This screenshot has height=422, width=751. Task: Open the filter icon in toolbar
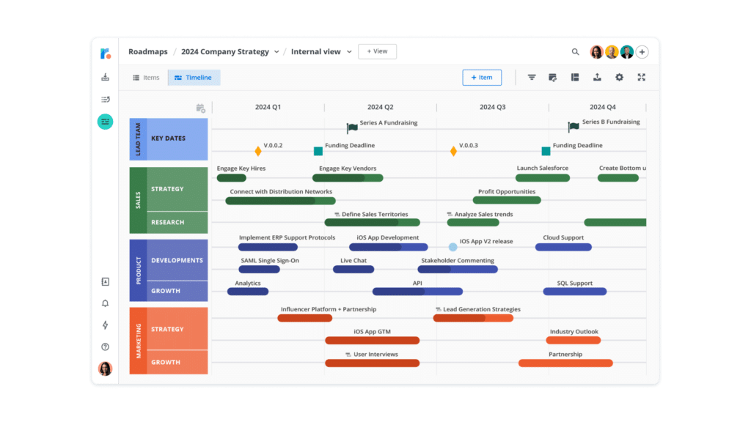pyautogui.click(x=532, y=77)
